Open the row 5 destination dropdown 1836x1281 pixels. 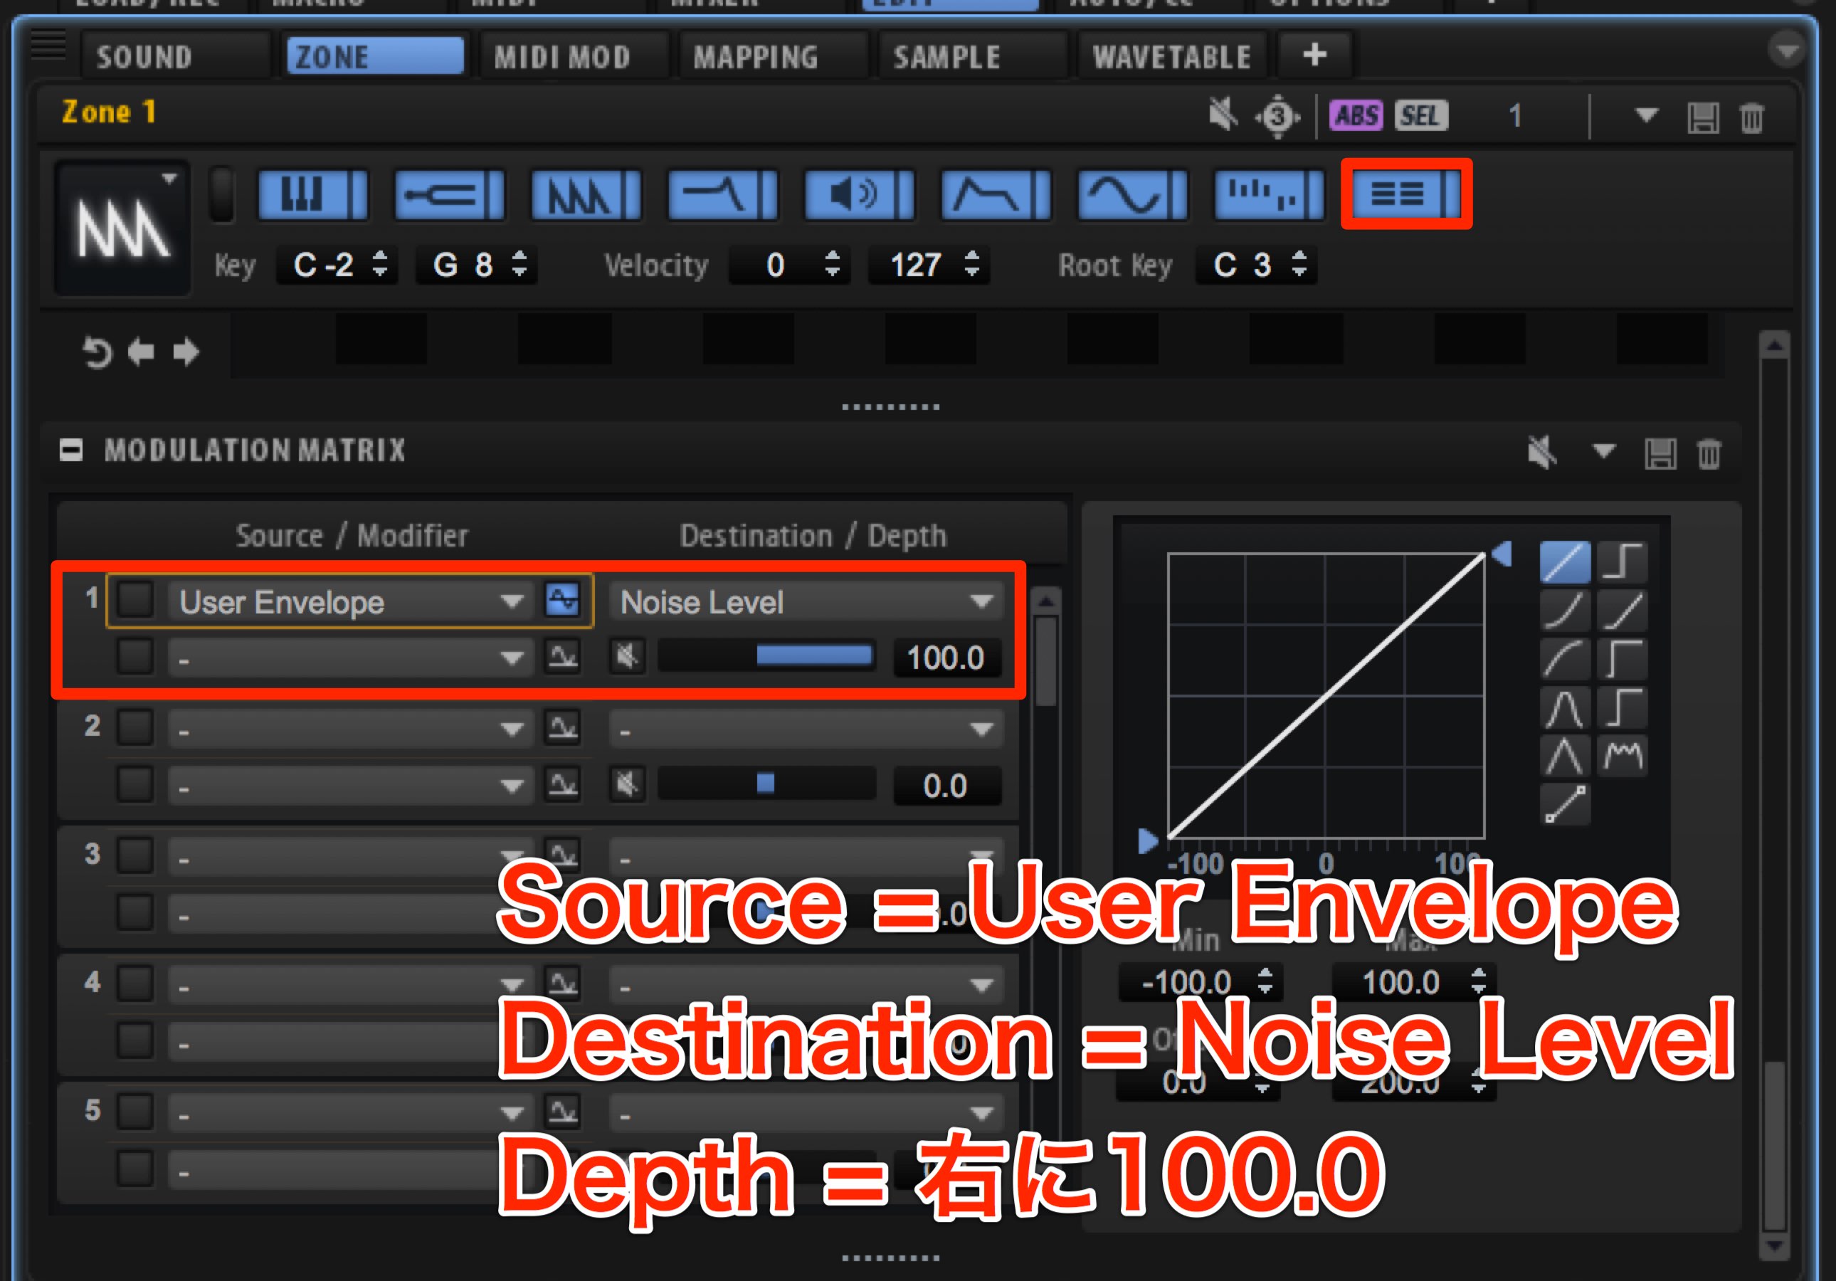(x=806, y=1112)
